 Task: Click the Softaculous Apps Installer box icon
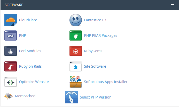tap(76, 82)
